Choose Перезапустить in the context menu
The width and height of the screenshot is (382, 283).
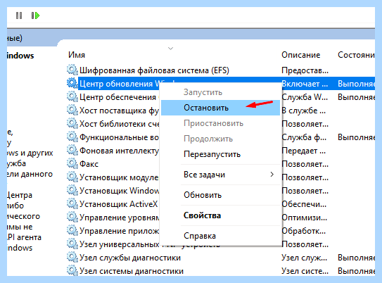[x=220, y=154]
